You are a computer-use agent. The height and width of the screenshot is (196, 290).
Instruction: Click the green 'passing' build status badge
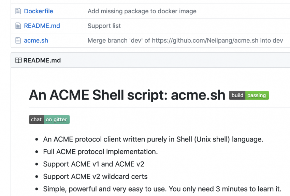(257, 95)
